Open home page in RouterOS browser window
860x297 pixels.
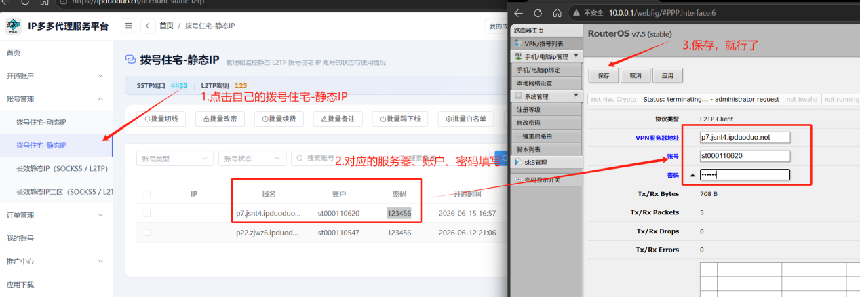[x=557, y=12]
